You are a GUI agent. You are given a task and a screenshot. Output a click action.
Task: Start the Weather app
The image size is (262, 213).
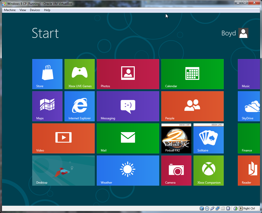click(128, 171)
